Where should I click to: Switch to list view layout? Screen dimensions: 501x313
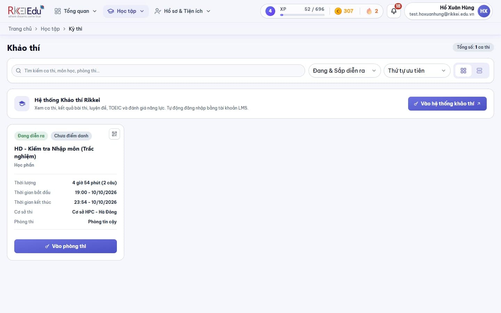[x=479, y=71]
